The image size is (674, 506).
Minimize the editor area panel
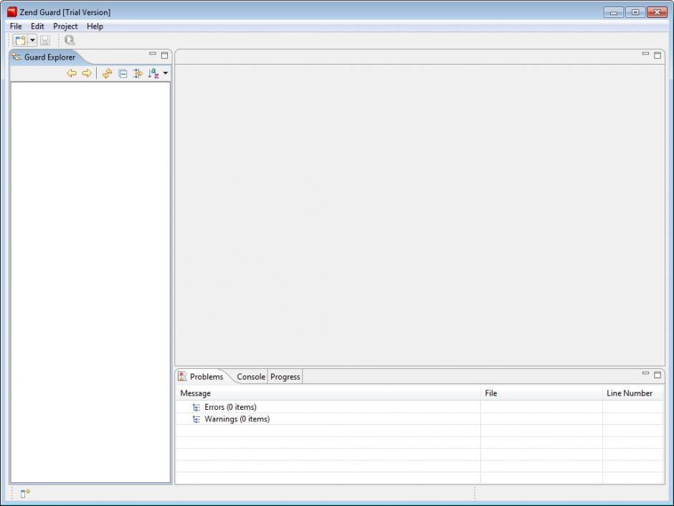pyautogui.click(x=645, y=54)
